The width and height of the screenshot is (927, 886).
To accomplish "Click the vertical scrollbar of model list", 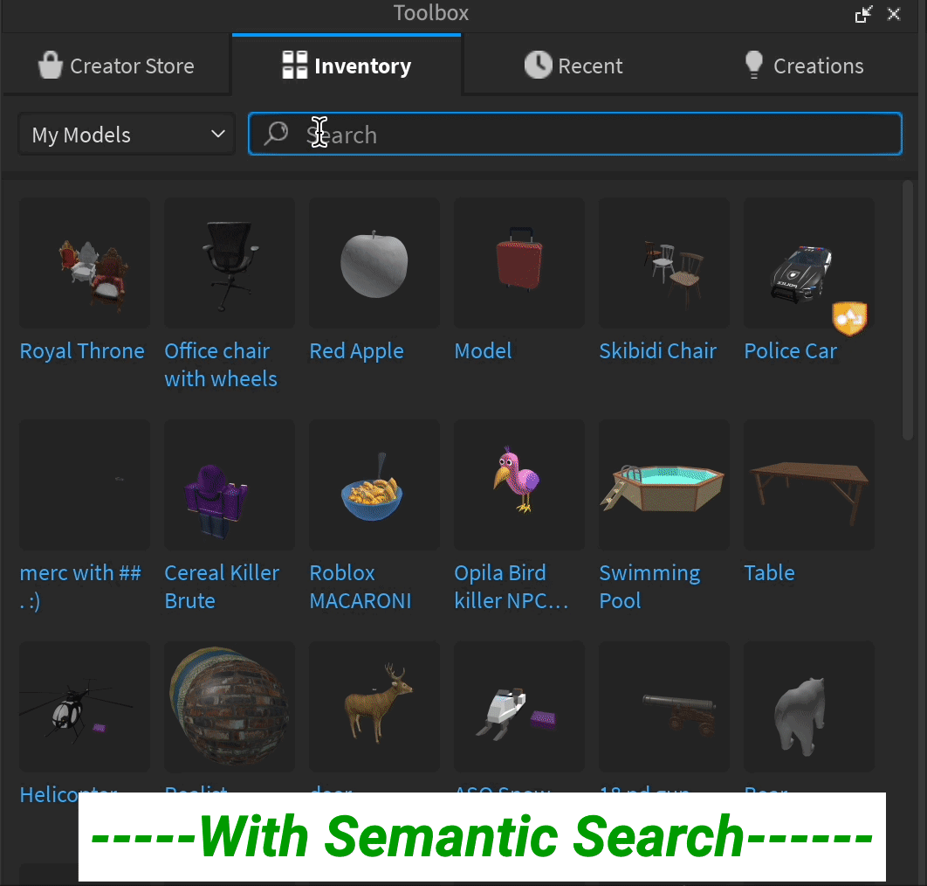I will (908, 311).
